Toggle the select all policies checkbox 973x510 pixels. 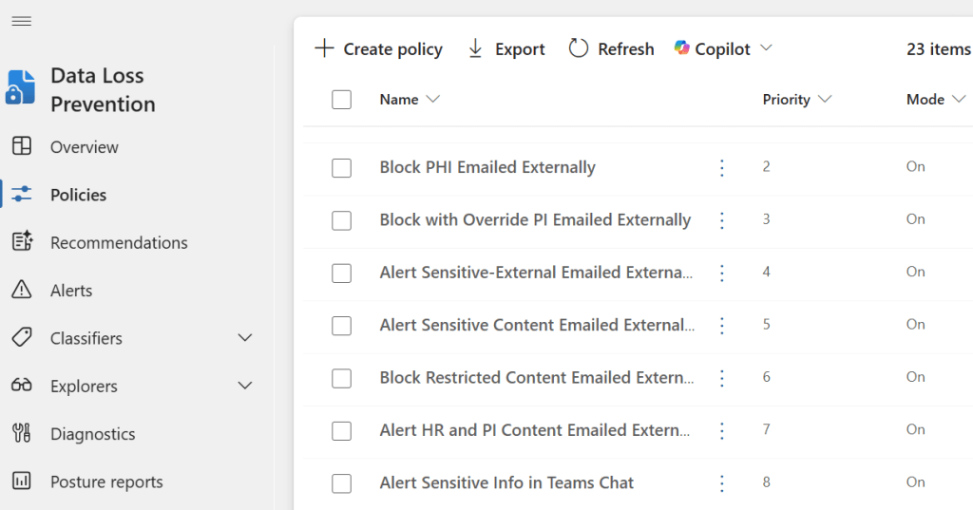(x=341, y=100)
